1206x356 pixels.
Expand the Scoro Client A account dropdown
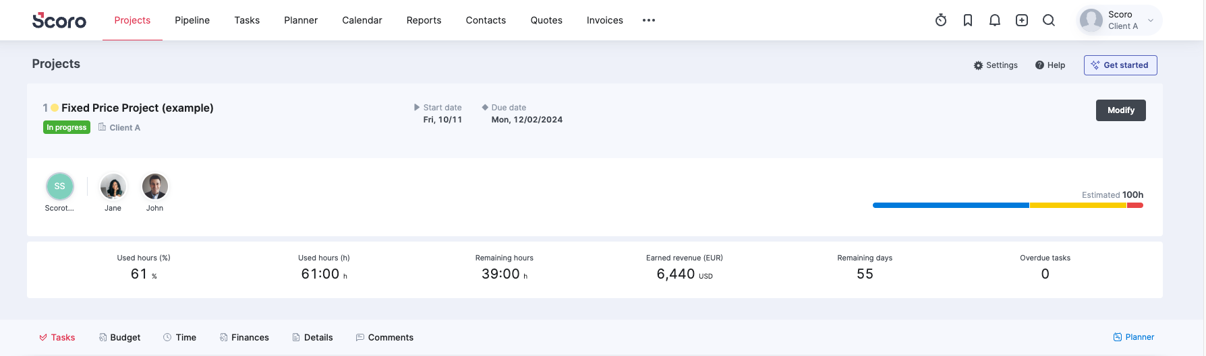click(x=1151, y=20)
